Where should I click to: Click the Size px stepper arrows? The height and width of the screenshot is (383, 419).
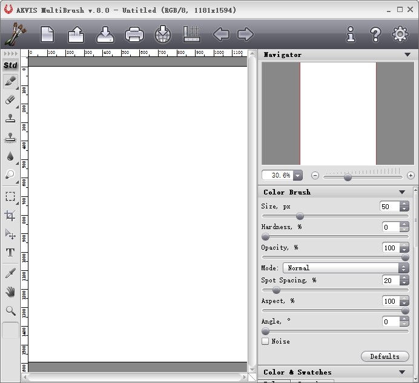[x=404, y=206]
